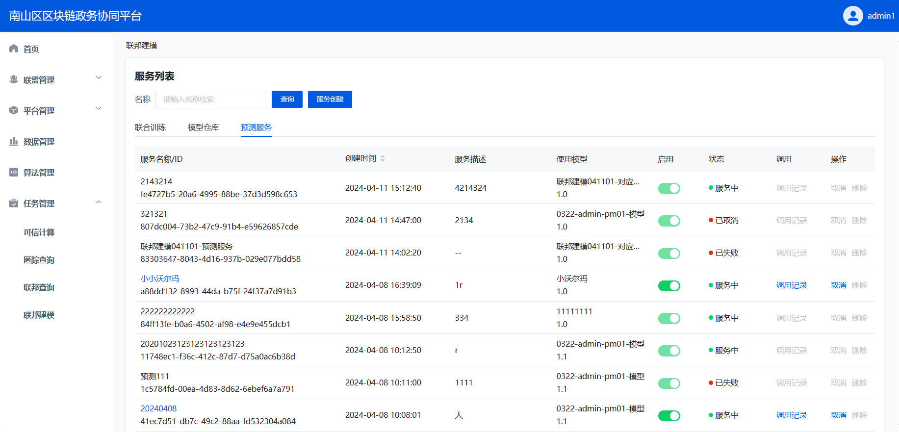This screenshot has width=899, height=432.
Task: Click model name 小沃尔玛
Action: click(x=572, y=279)
